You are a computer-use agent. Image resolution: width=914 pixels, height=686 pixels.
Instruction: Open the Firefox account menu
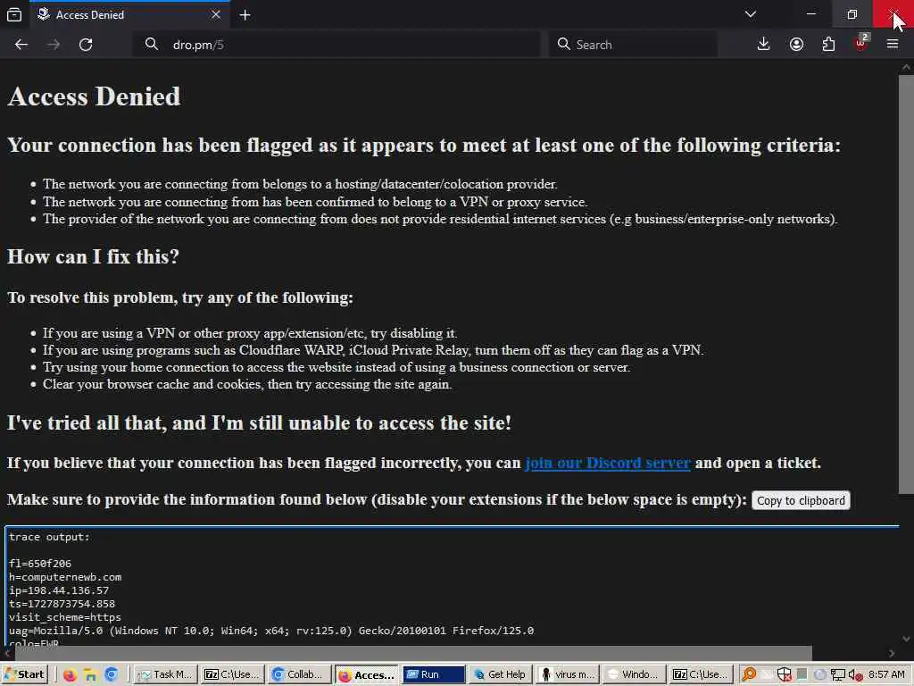tap(796, 45)
